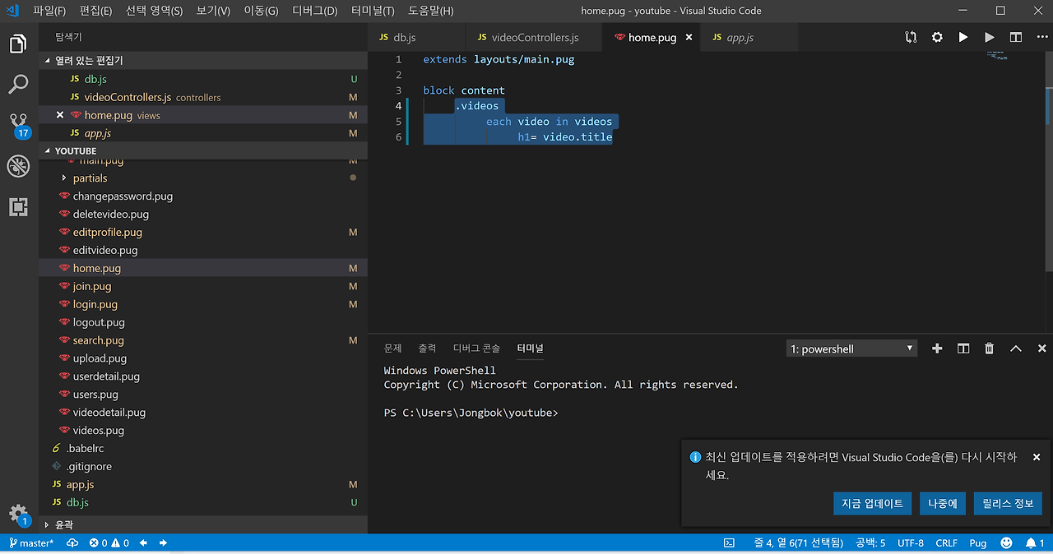The image size is (1053, 554).
Task: Select Pug language mode in status bar
Action: coord(977,543)
